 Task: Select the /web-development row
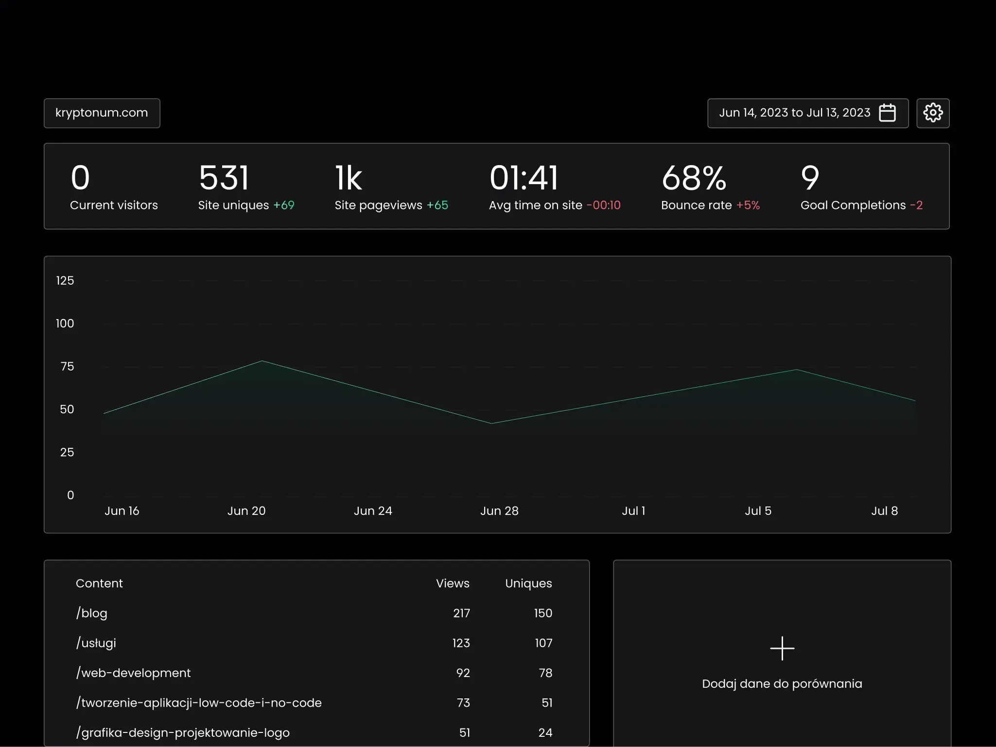(x=133, y=673)
